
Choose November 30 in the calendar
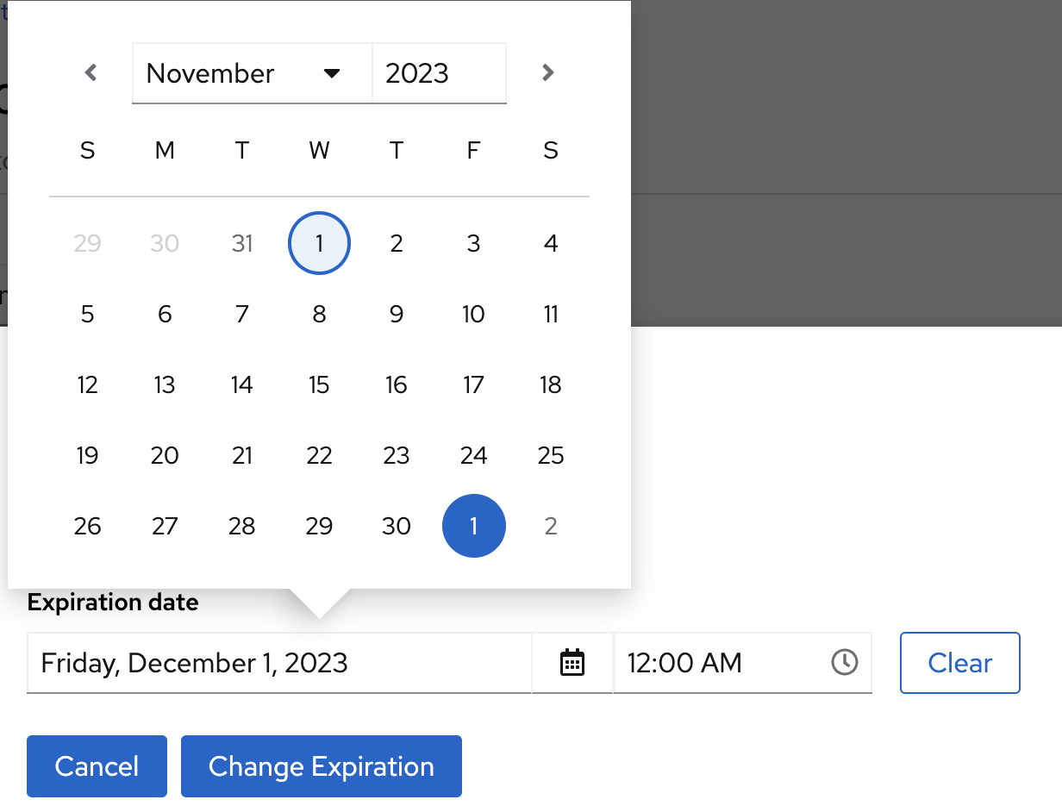(396, 526)
